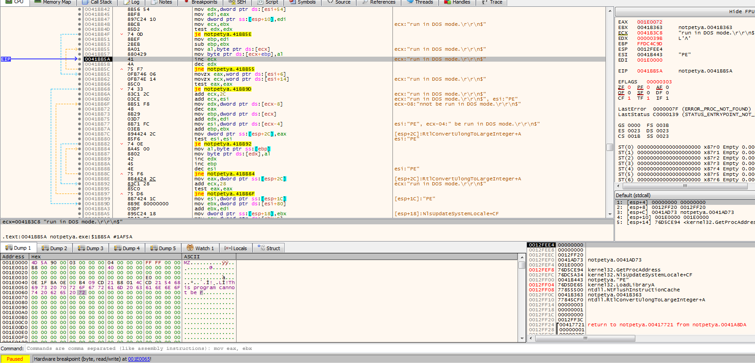
Task: Select the ECX register value 0041B3C8
Action: pyautogui.click(x=649, y=33)
